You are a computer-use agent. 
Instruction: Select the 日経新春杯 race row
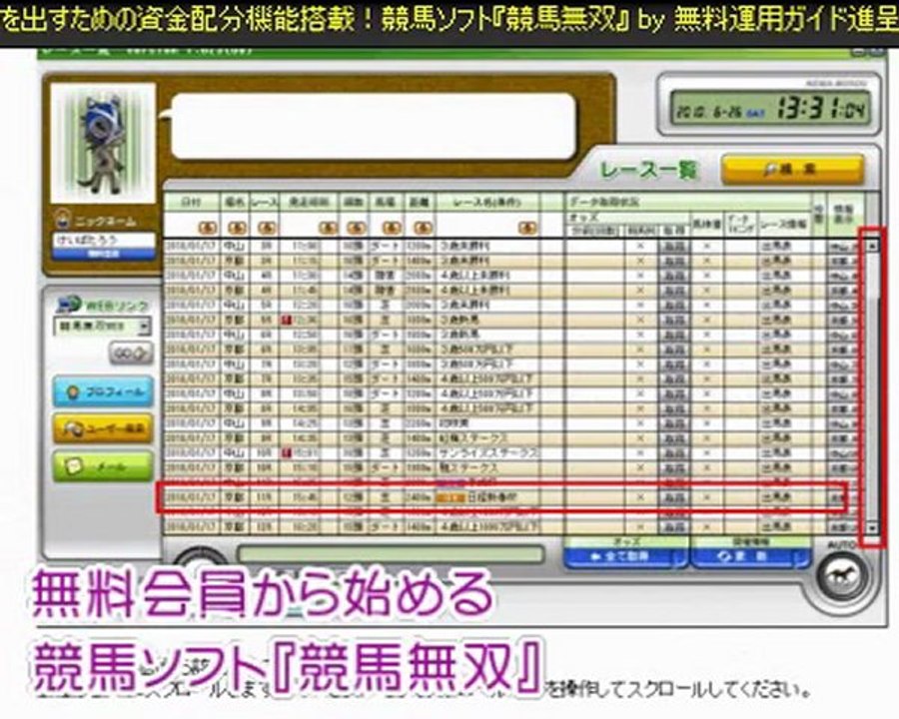tap(501, 497)
